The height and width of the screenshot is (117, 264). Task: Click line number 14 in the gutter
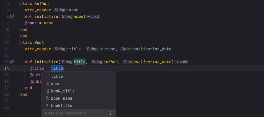pos(7,68)
